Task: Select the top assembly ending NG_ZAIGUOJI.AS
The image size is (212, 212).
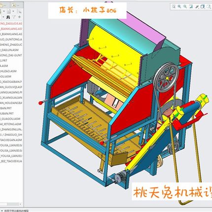Action: (11, 24)
